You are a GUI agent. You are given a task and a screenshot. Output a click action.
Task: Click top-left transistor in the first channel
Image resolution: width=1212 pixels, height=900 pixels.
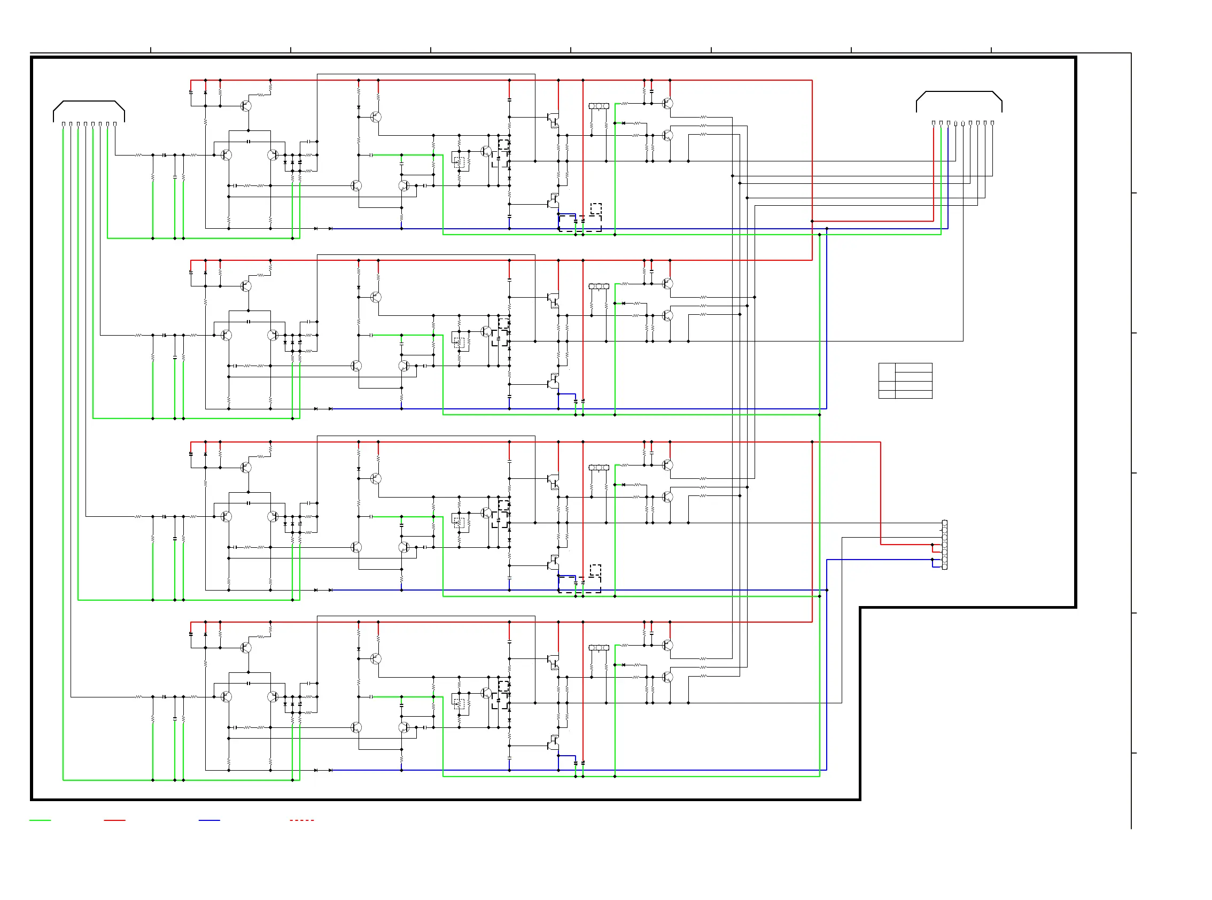tap(246, 106)
